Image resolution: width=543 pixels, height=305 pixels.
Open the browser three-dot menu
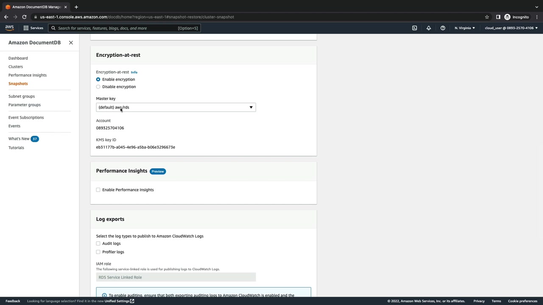click(537, 17)
